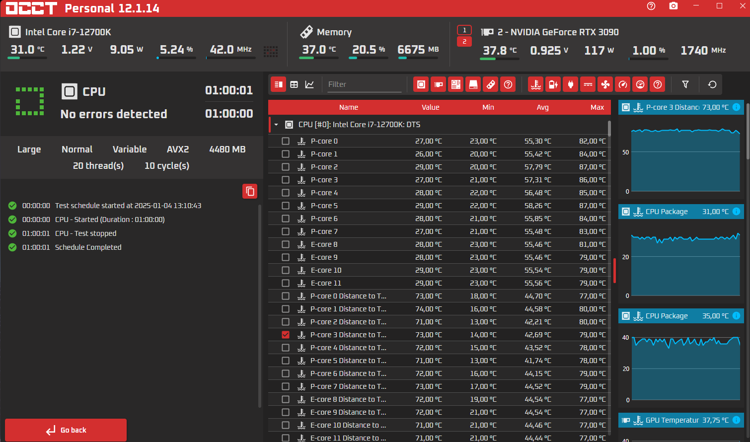Click the P-core 1 max value 84,00 °C
The image size is (750, 442).
593,154
